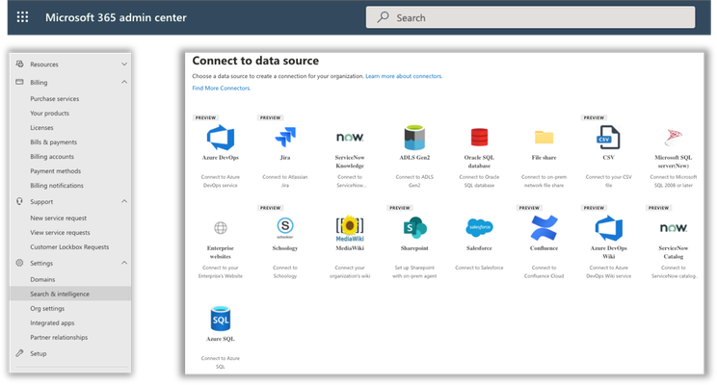Screen dimensions: 717x385
Task: Click the Connect to Salesforce description
Action: pyautogui.click(x=479, y=268)
